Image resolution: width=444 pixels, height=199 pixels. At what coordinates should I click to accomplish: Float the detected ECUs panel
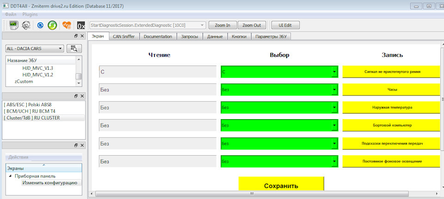pos(76,96)
